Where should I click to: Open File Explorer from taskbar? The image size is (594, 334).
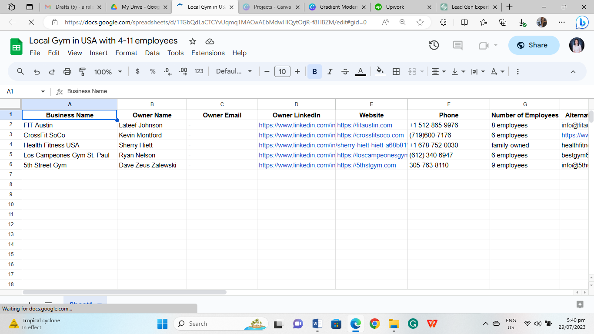tap(394, 324)
